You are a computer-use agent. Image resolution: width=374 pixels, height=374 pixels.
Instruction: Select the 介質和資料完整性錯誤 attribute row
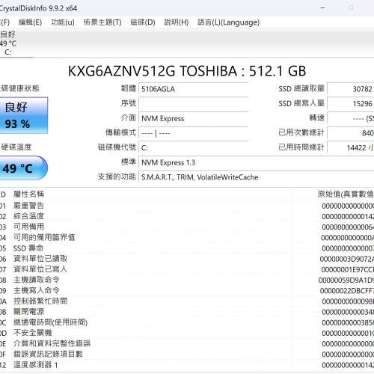pyautogui.click(x=187, y=344)
